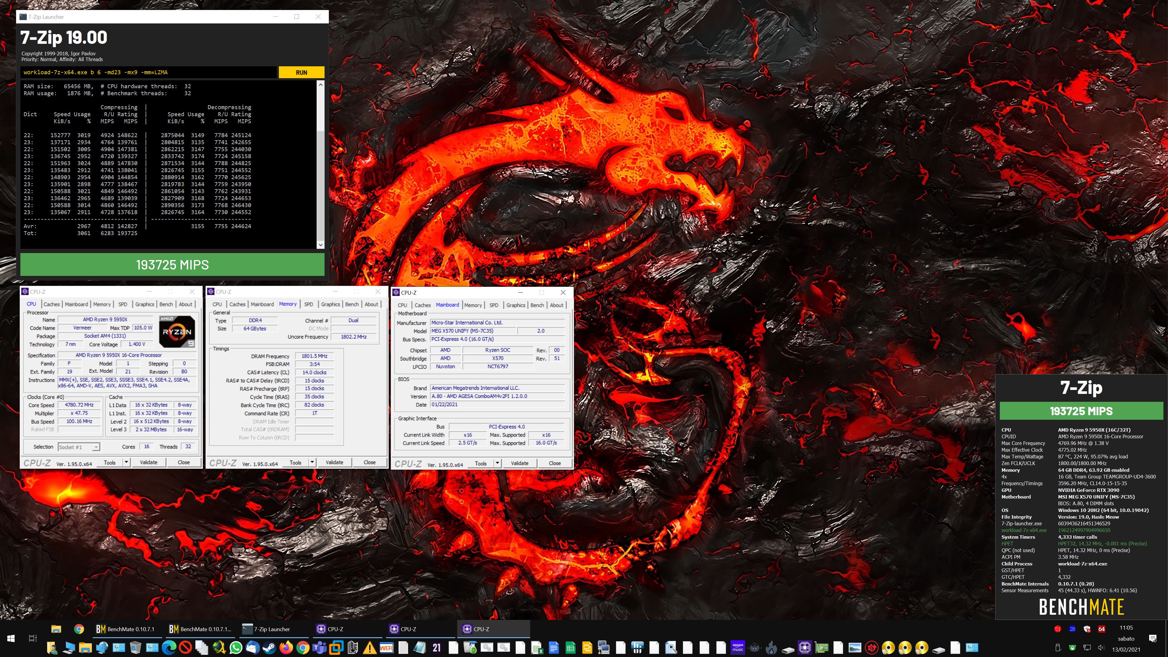
Task: Click Validate in the leftmost CPU-Z window
Action: point(149,462)
